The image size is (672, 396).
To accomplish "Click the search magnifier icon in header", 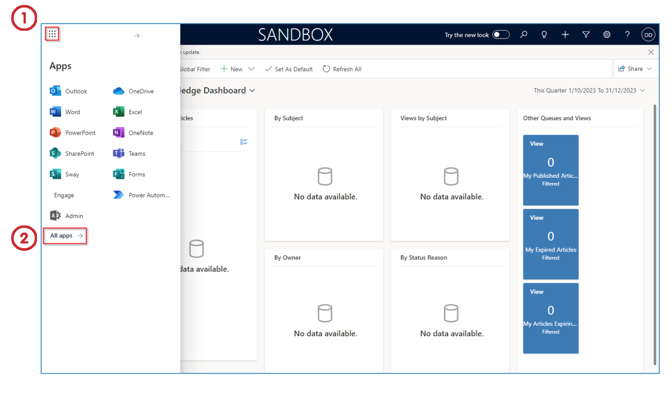I will point(524,34).
